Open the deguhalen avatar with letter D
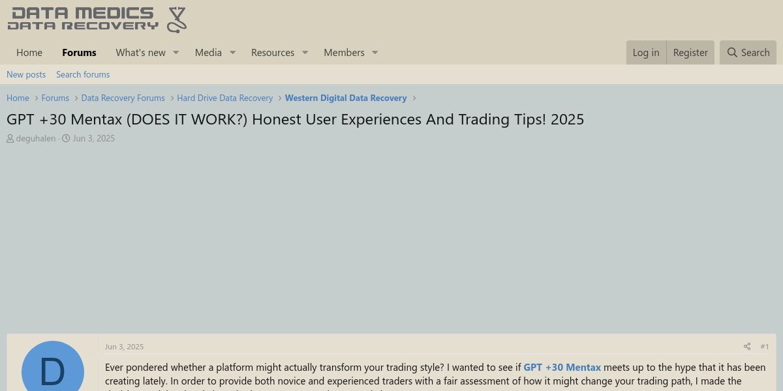Screen dimensions: 783x391 (53, 366)
